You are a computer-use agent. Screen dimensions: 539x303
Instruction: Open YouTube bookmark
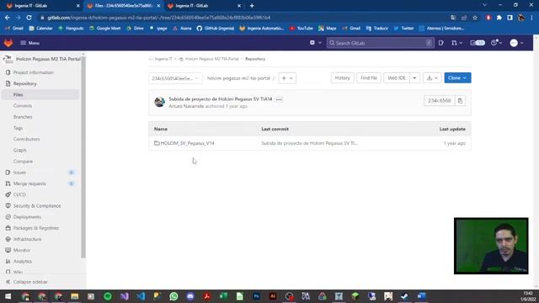tap(302, 29)
